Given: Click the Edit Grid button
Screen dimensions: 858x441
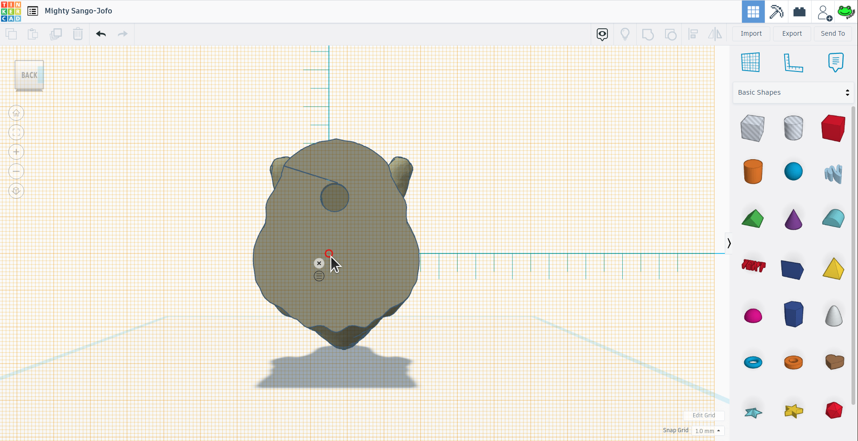Looking at the screenshot, I should click(x=703, y=415).
